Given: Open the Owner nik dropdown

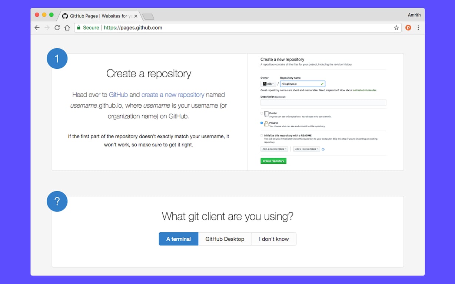Looking at the screenshot, I should (x=268, y=84).
